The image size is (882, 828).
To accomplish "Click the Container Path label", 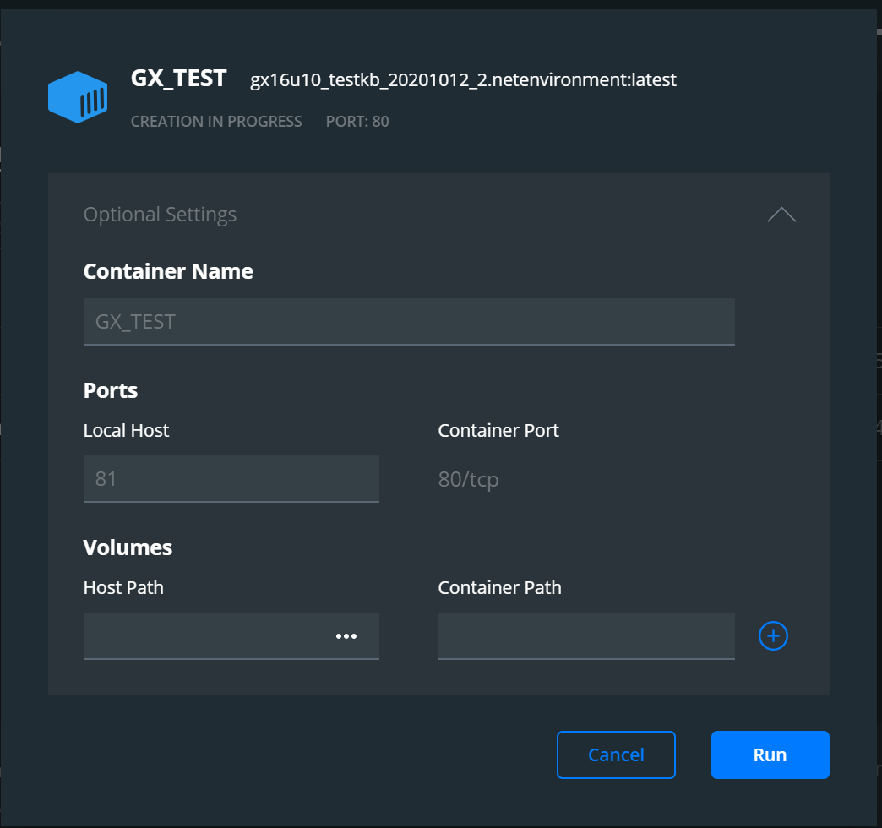I will 499,587.
